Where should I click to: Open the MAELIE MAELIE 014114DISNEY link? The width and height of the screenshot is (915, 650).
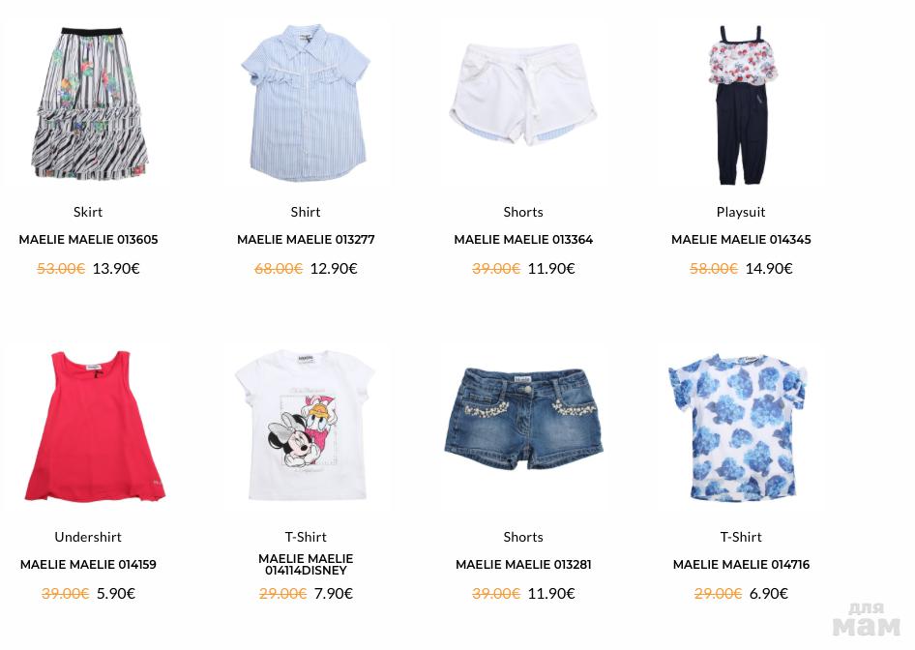point(306,564)
